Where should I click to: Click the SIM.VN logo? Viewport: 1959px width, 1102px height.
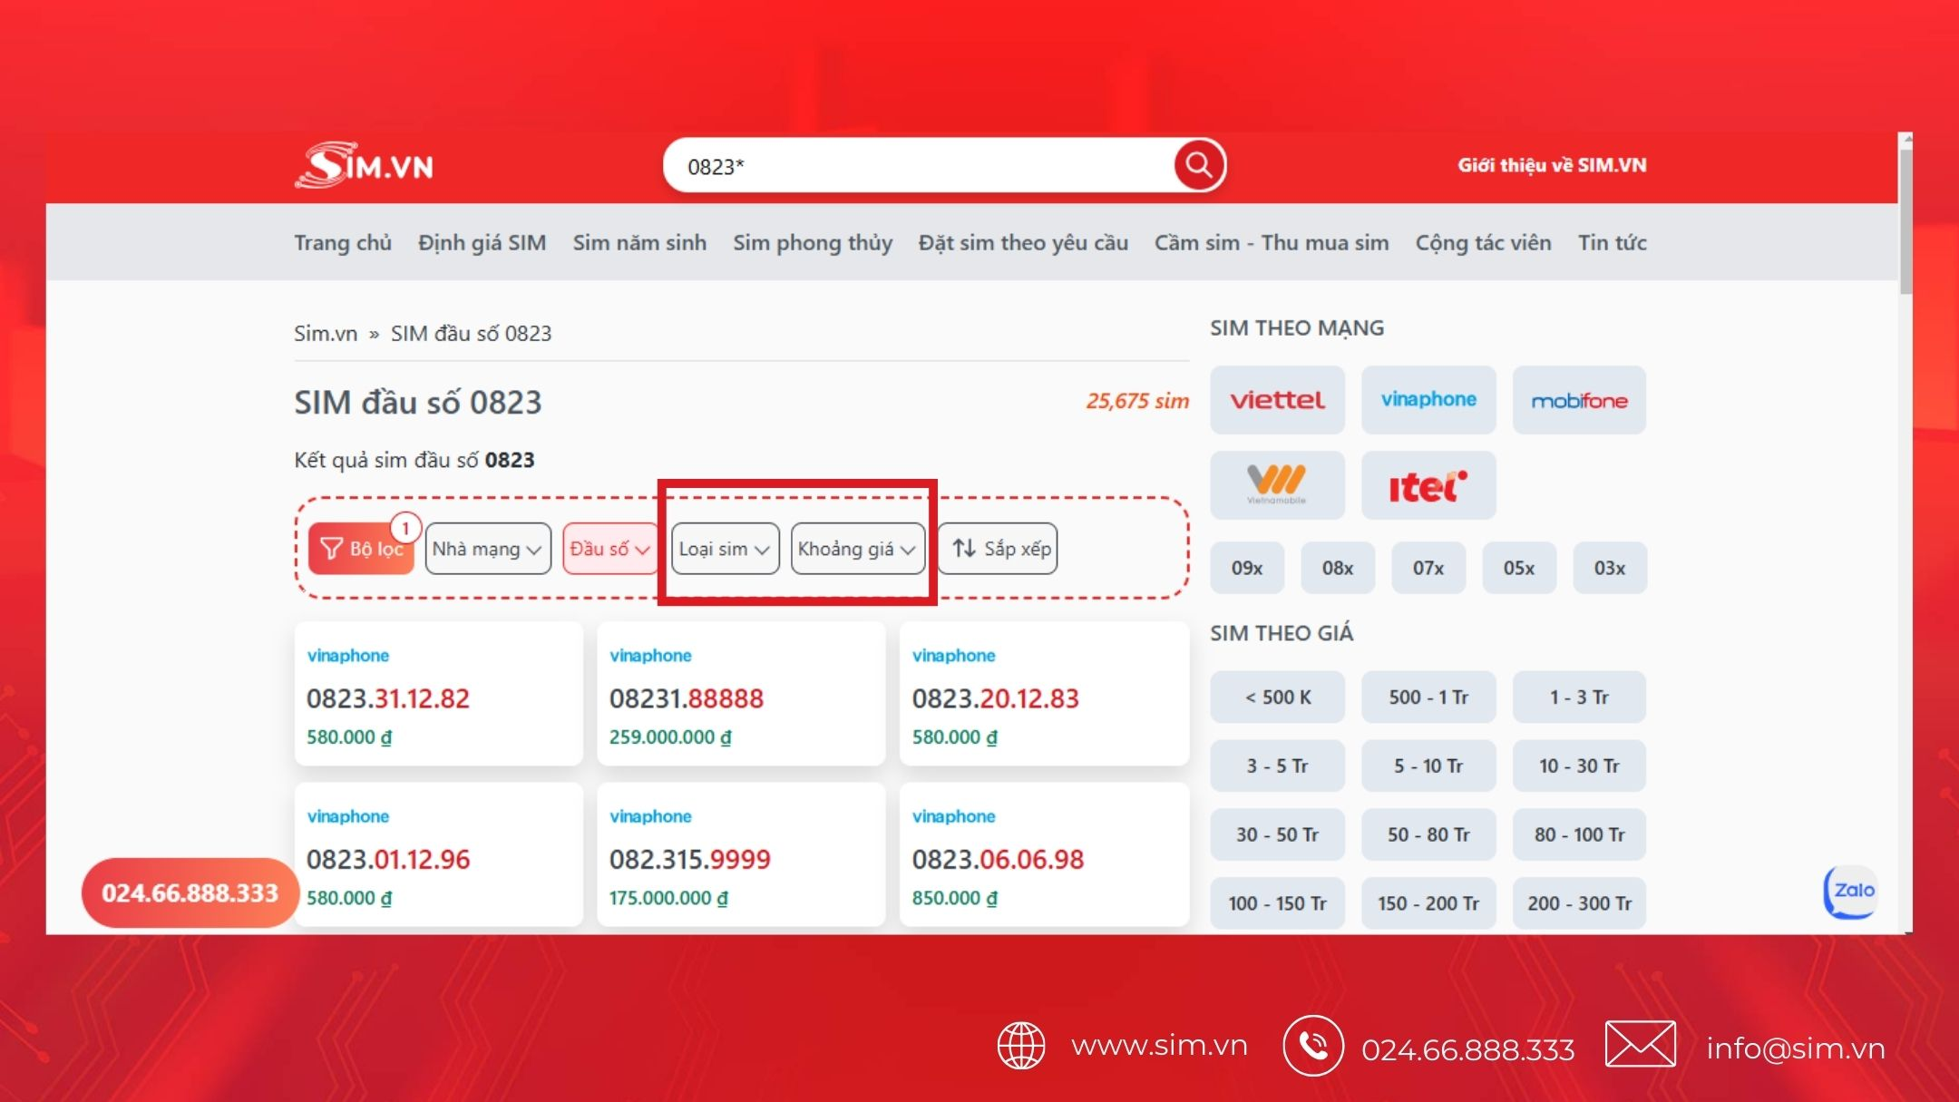[364, 165]
